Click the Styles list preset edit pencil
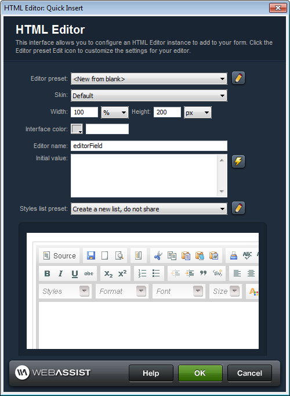 (238, 208)
